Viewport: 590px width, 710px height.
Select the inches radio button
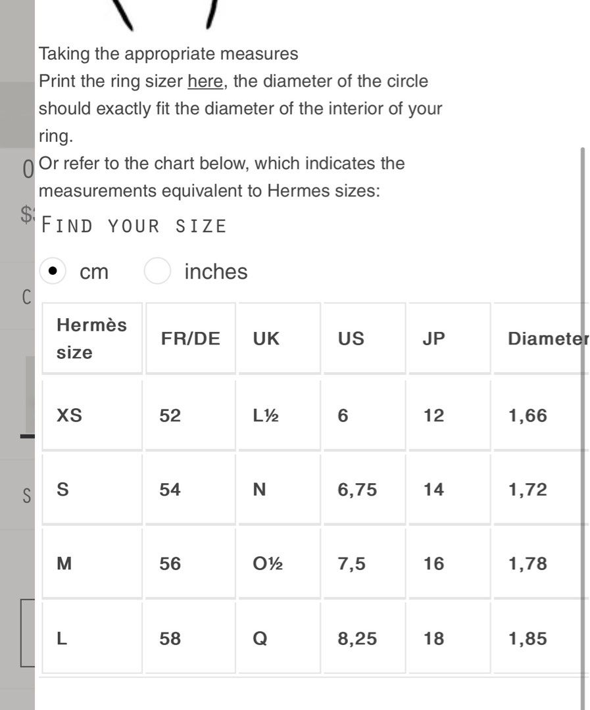(158, 271)
